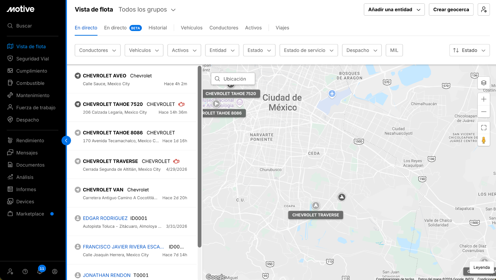Screen dimensions: 496x280
Task: Expand the Todos los grupos dropdown
Action: (x=147, y=10)
